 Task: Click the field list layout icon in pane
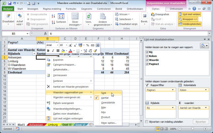click(204, 46)
